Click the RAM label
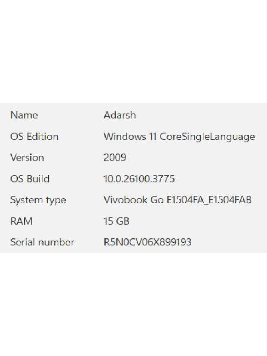267x356 pixels. 21,221
